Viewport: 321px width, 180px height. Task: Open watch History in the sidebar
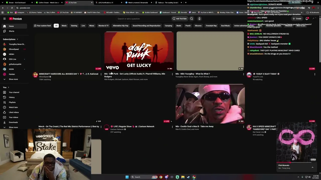tap(14, 97)
